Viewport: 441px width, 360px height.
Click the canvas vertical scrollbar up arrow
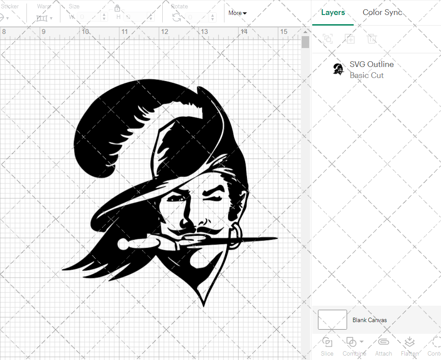(x=305, y=31)
